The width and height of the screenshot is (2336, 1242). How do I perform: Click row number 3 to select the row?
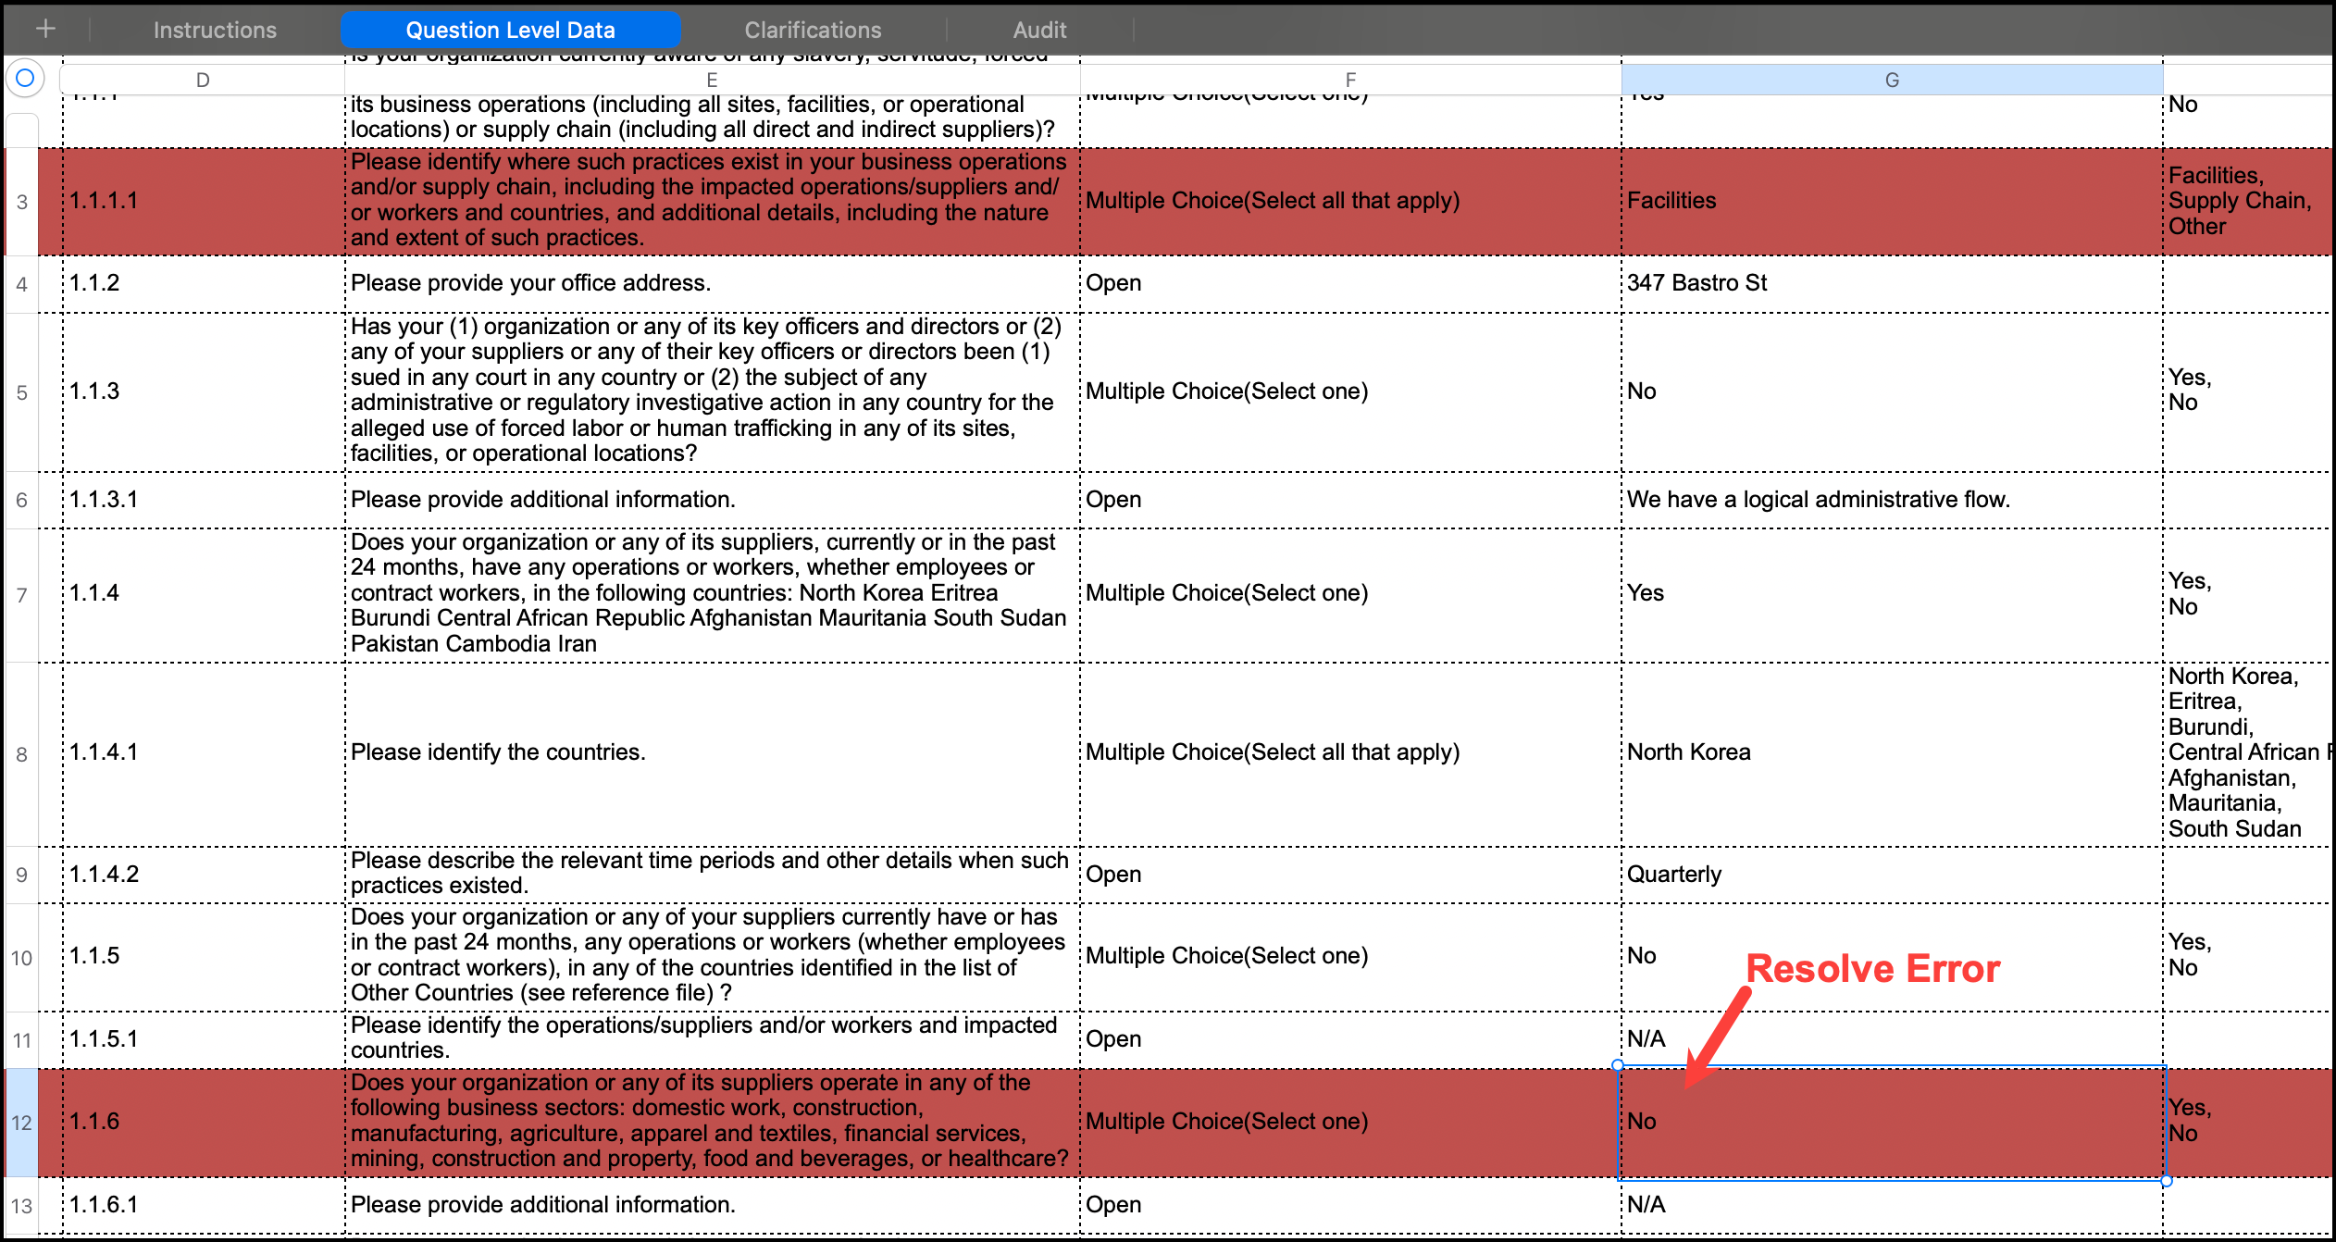(x=20, y=202)
